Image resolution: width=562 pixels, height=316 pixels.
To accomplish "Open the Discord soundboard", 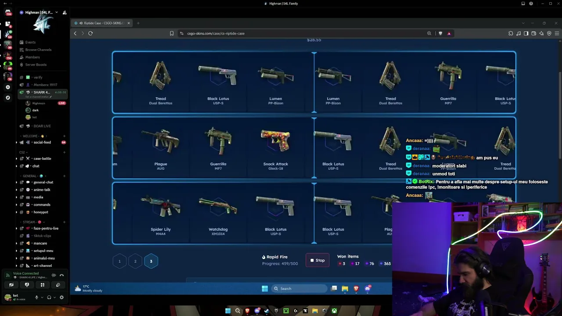I will pos(58,285).
